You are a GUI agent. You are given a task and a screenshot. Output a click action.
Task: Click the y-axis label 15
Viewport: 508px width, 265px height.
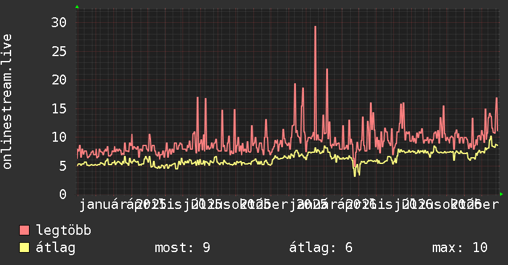point(59,108)
